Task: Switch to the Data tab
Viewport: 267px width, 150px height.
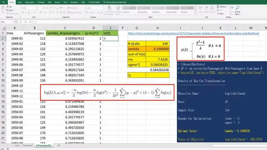Action: coord(50,2)
